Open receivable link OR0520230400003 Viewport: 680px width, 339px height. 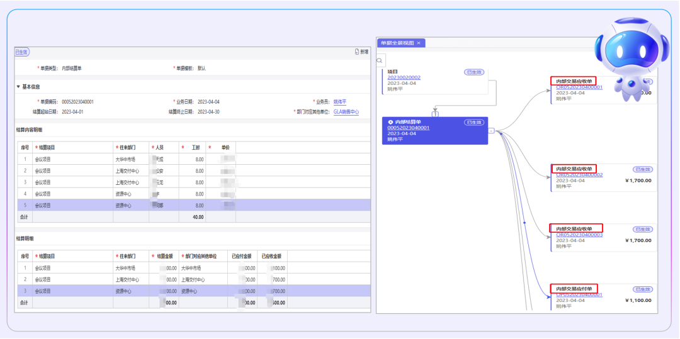coord(579,235)
